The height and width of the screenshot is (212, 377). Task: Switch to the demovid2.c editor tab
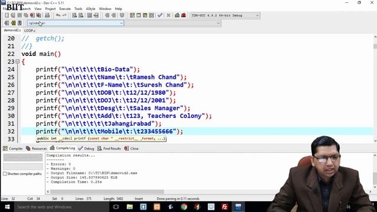[x=12, y=30]
